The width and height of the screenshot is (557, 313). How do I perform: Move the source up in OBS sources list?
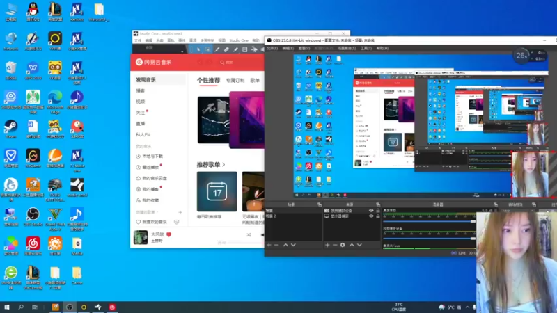[x=352, y=245]
